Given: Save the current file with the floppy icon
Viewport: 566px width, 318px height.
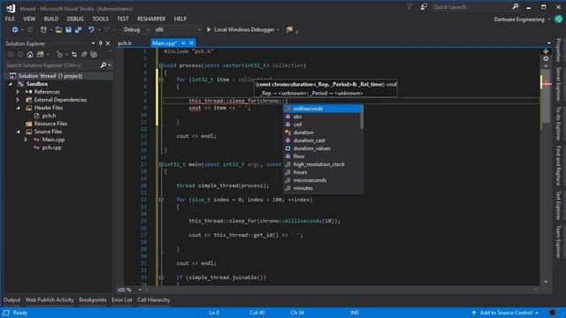Looking at the screenshot, I should coord(68,29).
